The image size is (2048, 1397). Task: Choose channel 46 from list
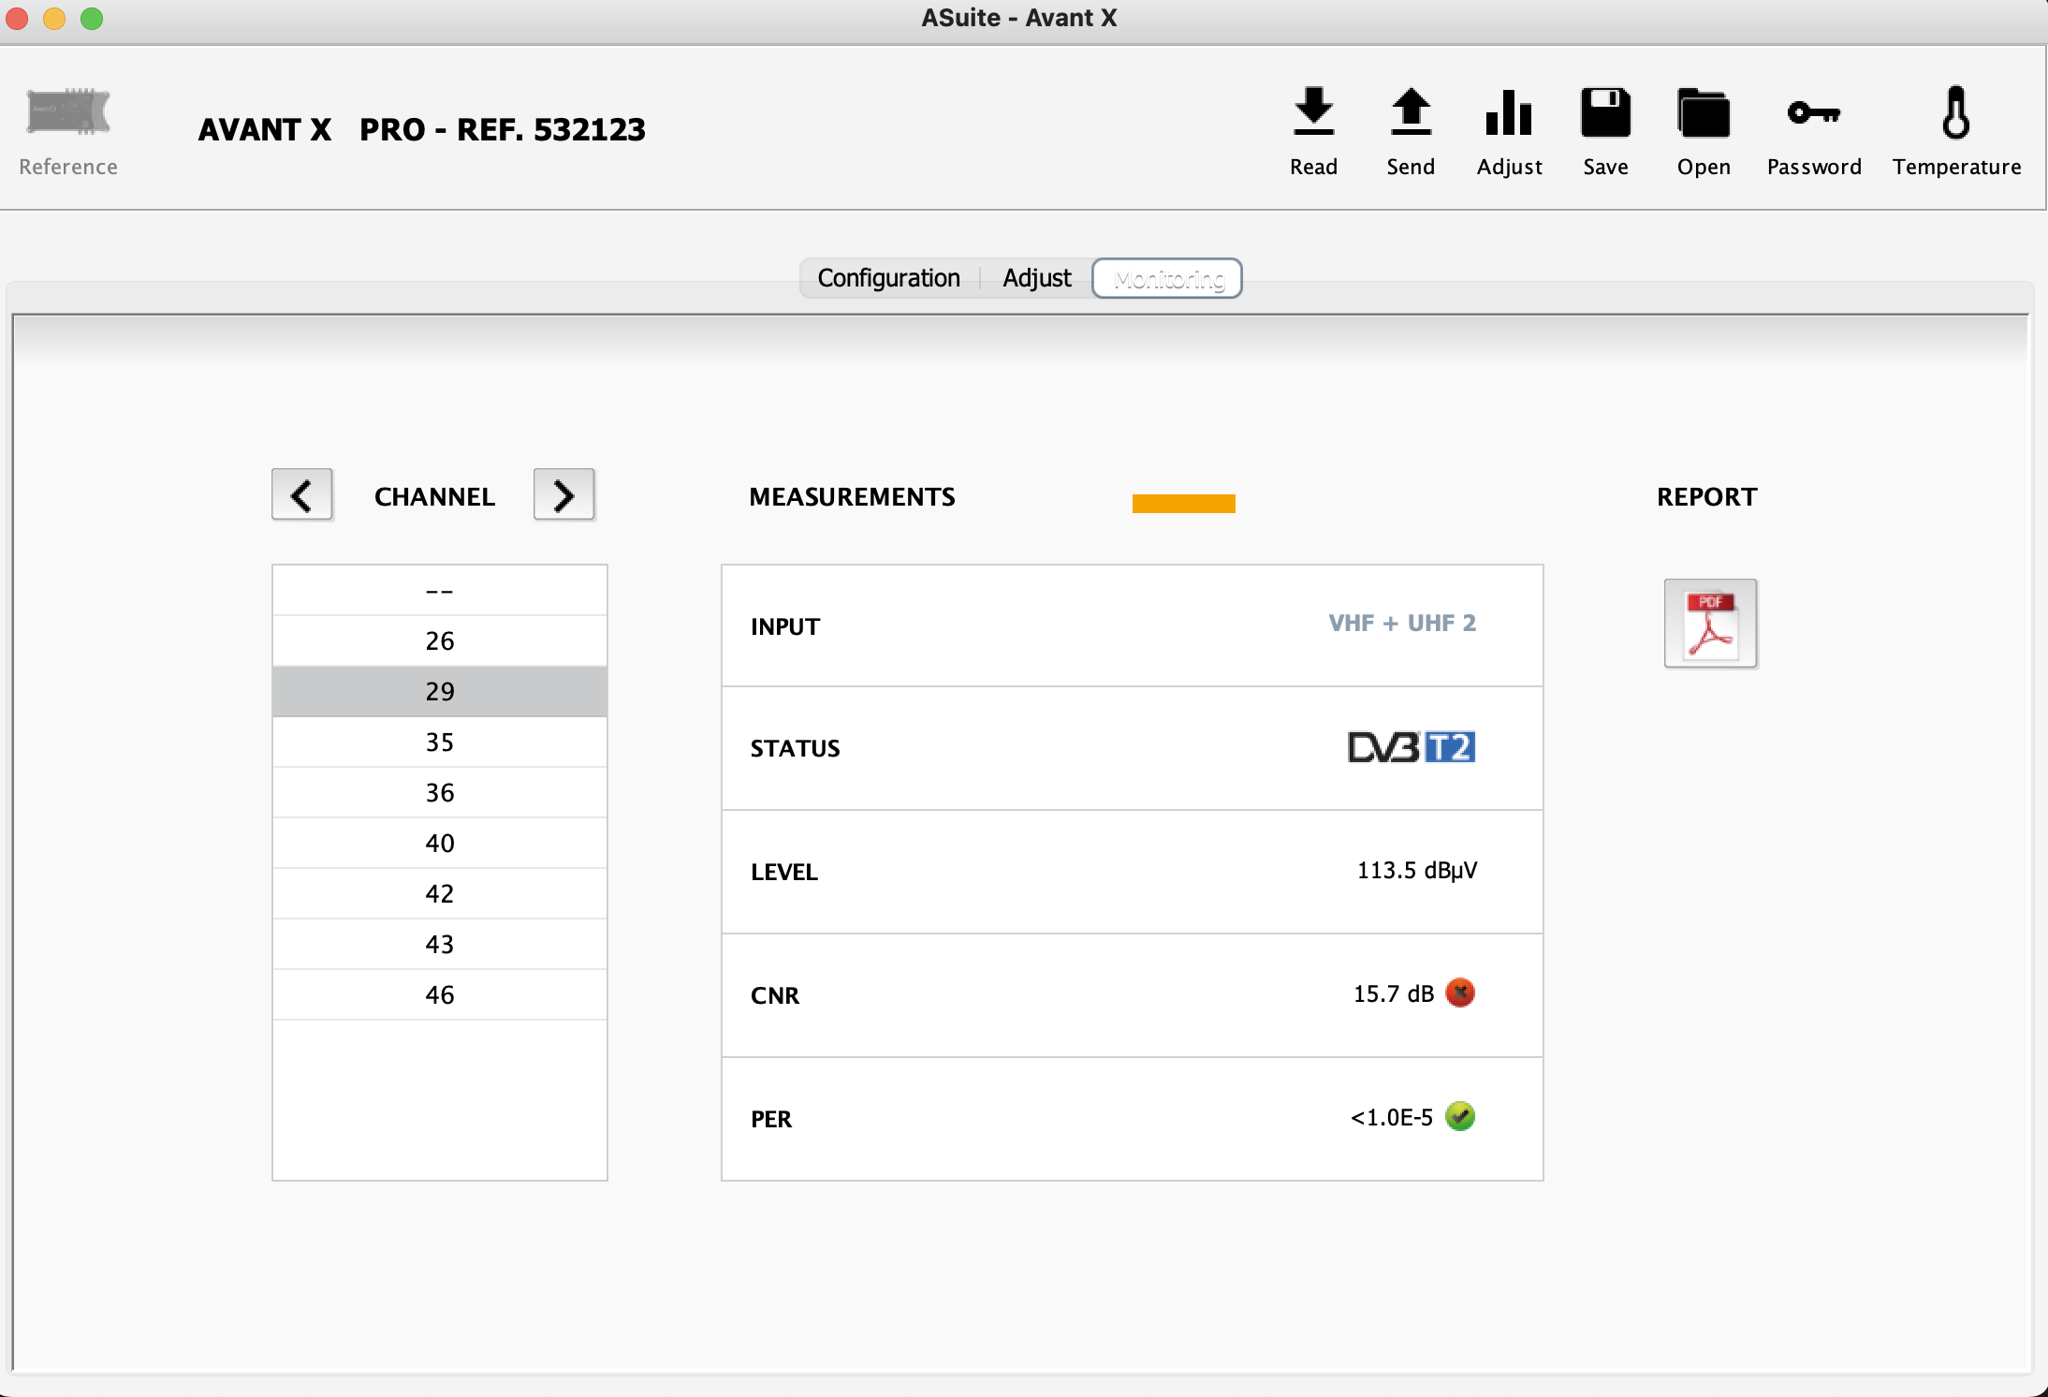point(439,994)
